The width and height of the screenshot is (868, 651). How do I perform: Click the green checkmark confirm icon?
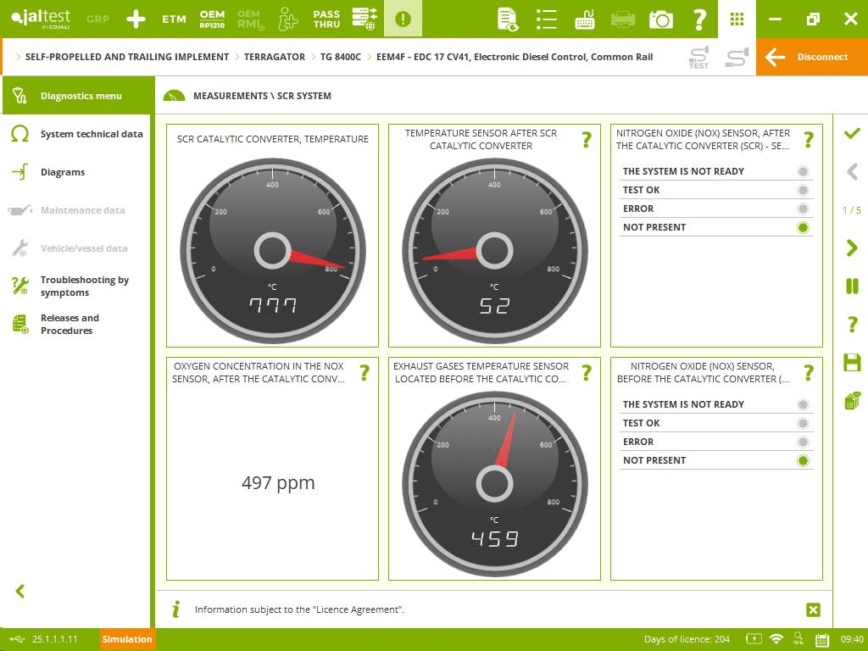click(852, 134)
